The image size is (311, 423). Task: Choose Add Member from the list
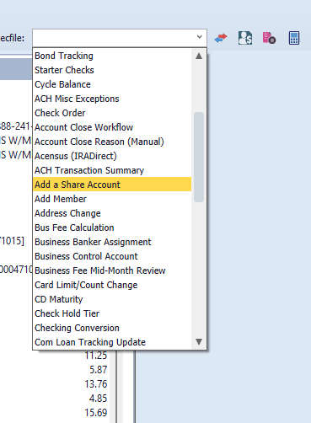coord(112,199)
